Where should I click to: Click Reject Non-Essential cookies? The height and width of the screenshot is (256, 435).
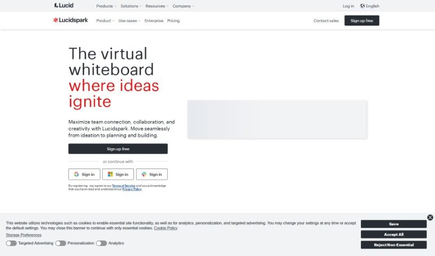(394, 245)
